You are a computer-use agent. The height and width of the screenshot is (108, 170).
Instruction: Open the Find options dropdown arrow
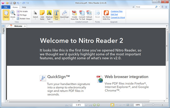coord(159,7)
